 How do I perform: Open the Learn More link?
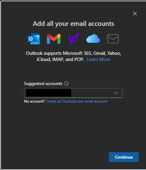tap(98, 59)
